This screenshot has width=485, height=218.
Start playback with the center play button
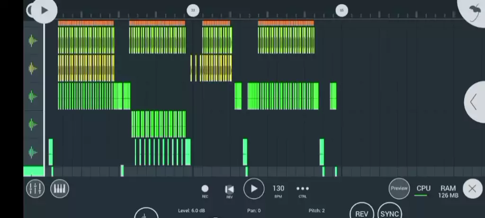pos(254,189)
